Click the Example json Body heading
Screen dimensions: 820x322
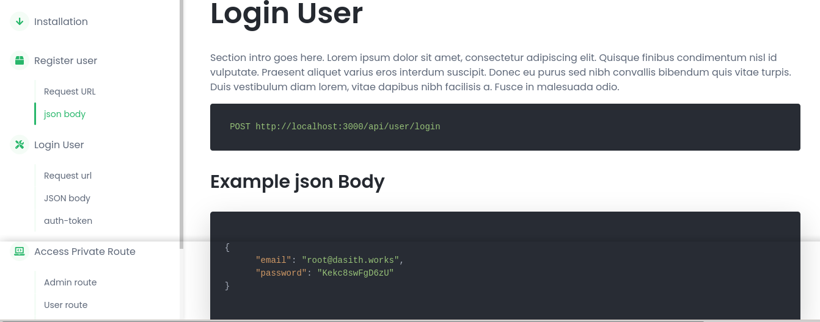pyautogui.click(x=298, y=182)
